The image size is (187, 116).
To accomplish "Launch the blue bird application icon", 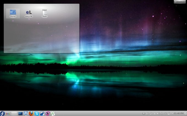I will click(x=42, y=113).
